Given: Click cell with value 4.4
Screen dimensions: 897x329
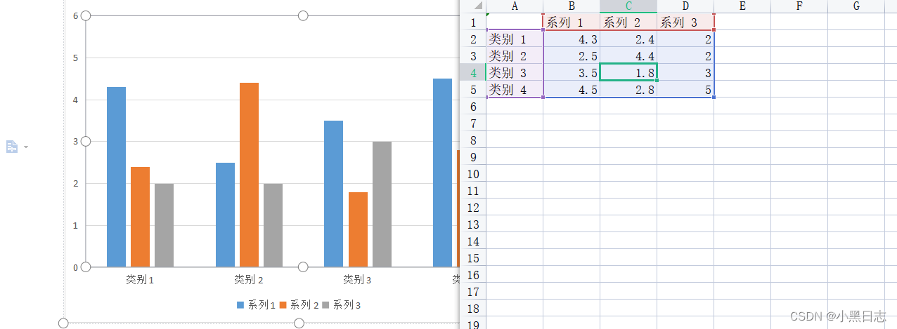Looking at the screenshot, I should pos(628,55).
